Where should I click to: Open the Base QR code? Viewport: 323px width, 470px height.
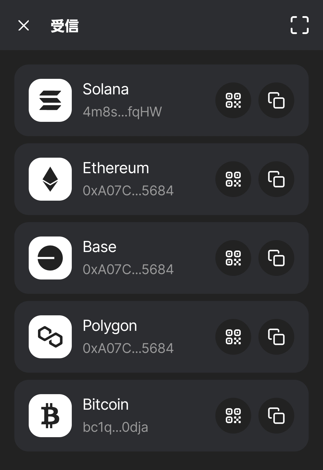tap(233, 258)
